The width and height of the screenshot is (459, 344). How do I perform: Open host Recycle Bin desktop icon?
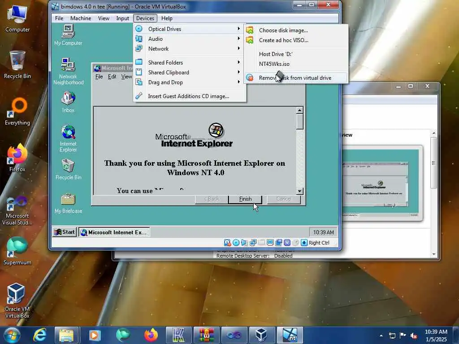(x=17, y=65)
